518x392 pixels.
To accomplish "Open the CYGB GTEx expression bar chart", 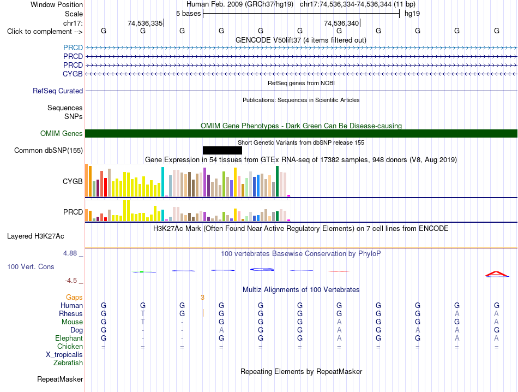I will (188, 181).
